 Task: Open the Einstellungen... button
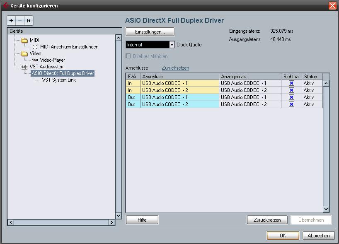150,32
